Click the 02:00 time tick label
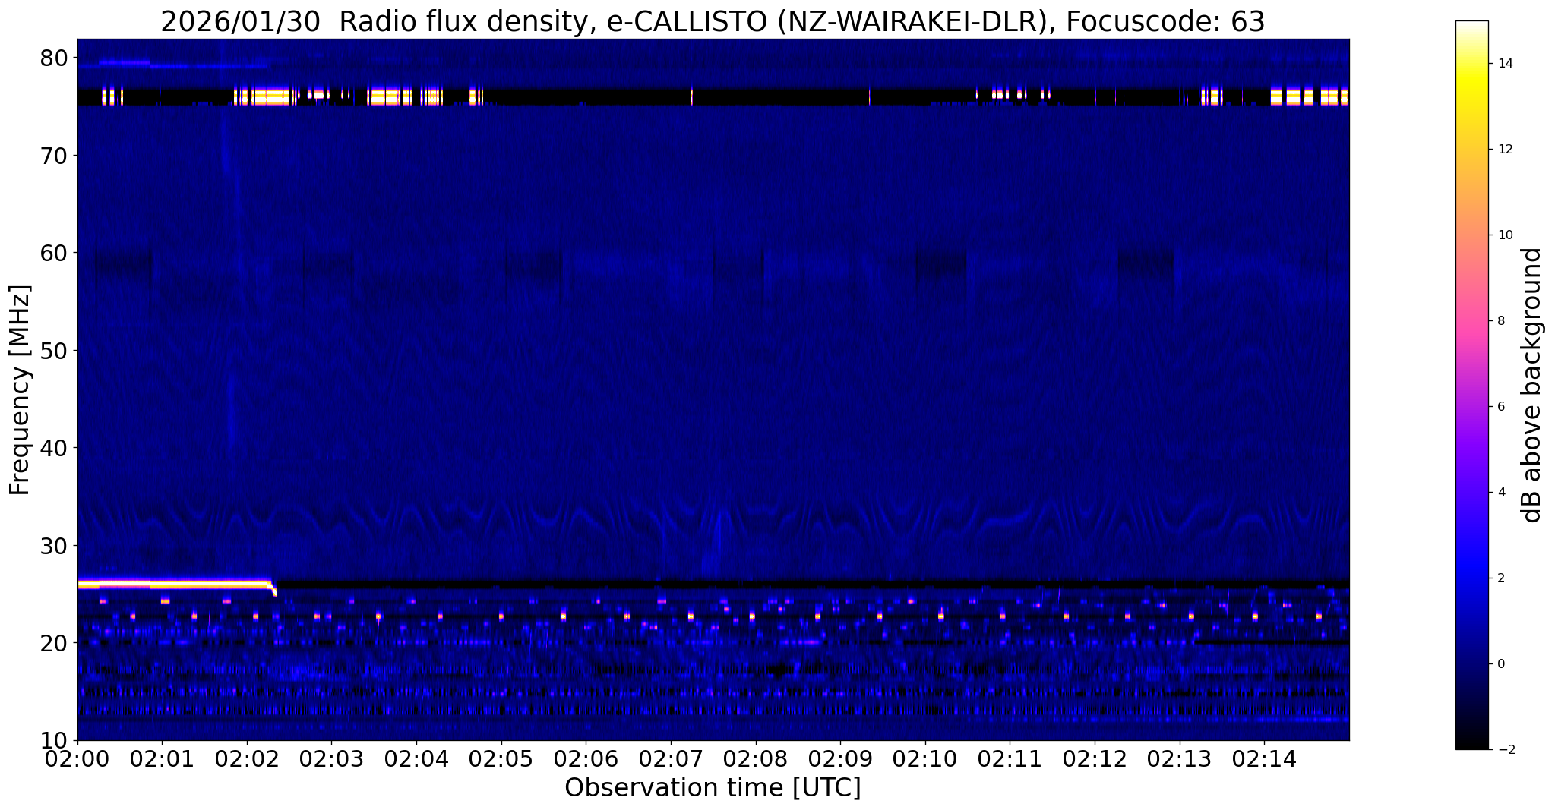The image size is (1555, 810). (77, 758)
